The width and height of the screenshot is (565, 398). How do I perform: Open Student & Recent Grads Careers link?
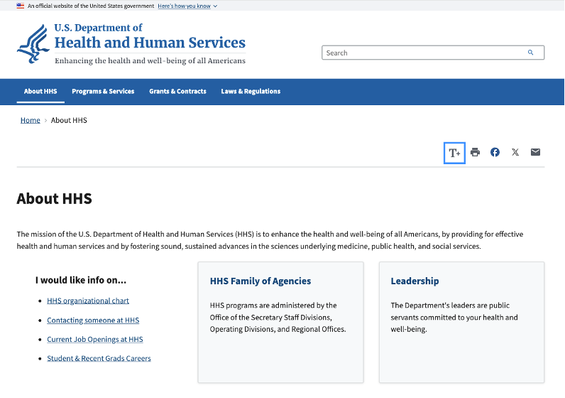coord(99,358)
